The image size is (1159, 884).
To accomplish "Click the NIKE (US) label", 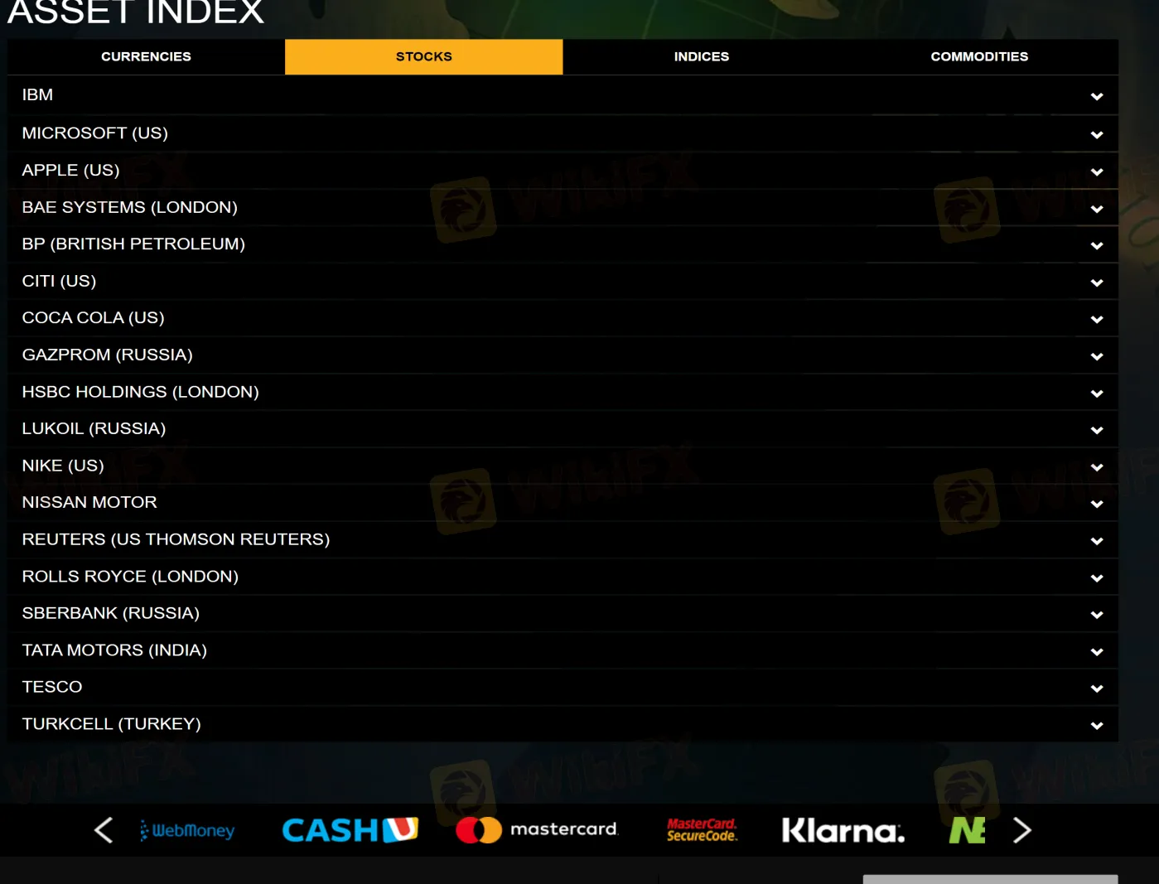I will click(63, 466).
